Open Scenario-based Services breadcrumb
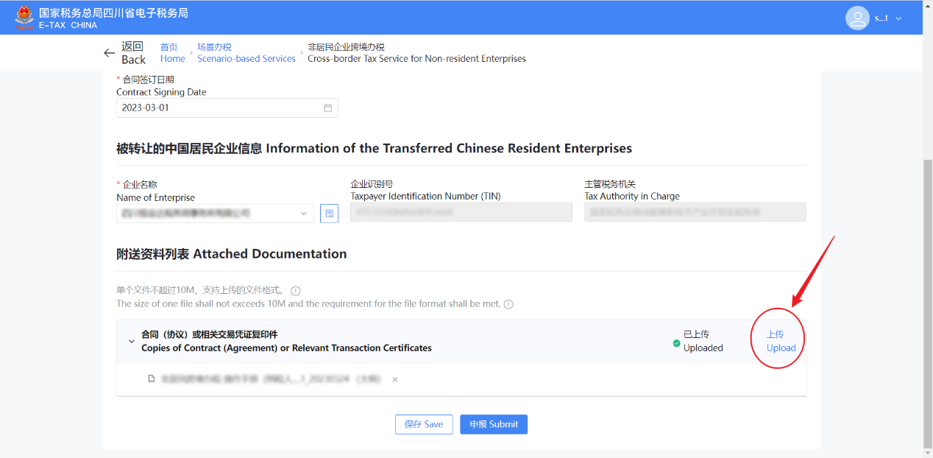Image resolution: width=933 pixels, height=458 pixels. pyautogui.click(x=246, y=53)
